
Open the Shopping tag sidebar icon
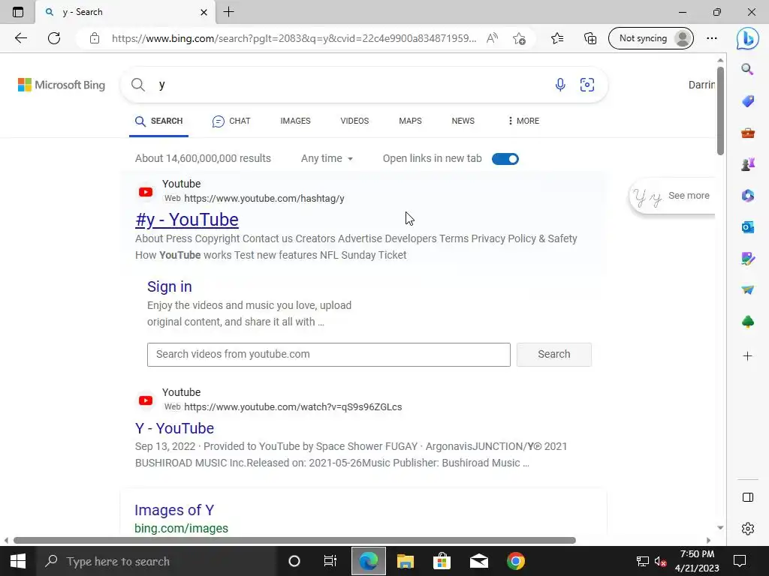(x=747, y=101)
